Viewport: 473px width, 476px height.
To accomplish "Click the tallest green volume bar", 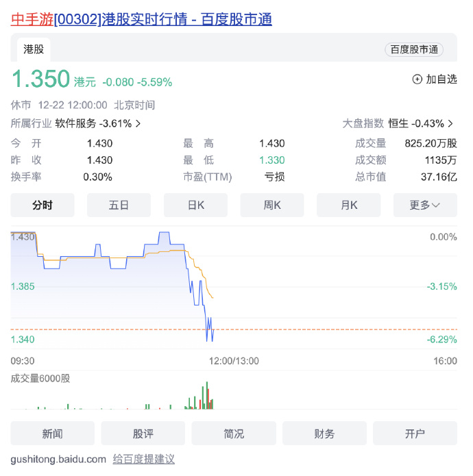I will click(x=207, y=395).
